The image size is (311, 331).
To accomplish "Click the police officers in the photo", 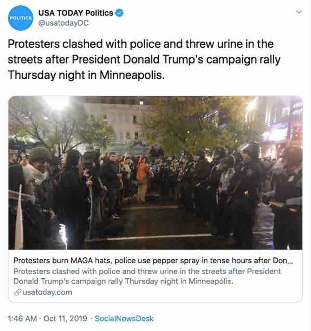I will click(243, 190).
